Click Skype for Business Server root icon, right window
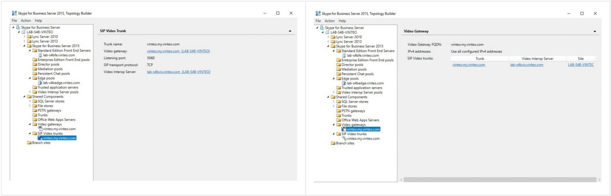Viewport: 611px width, 196px height. coord(322,28)
